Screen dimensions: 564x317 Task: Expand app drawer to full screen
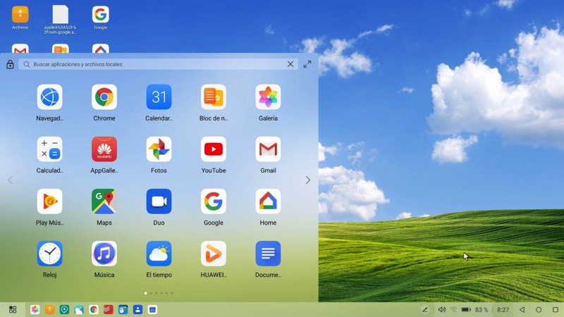click(307, 64)
